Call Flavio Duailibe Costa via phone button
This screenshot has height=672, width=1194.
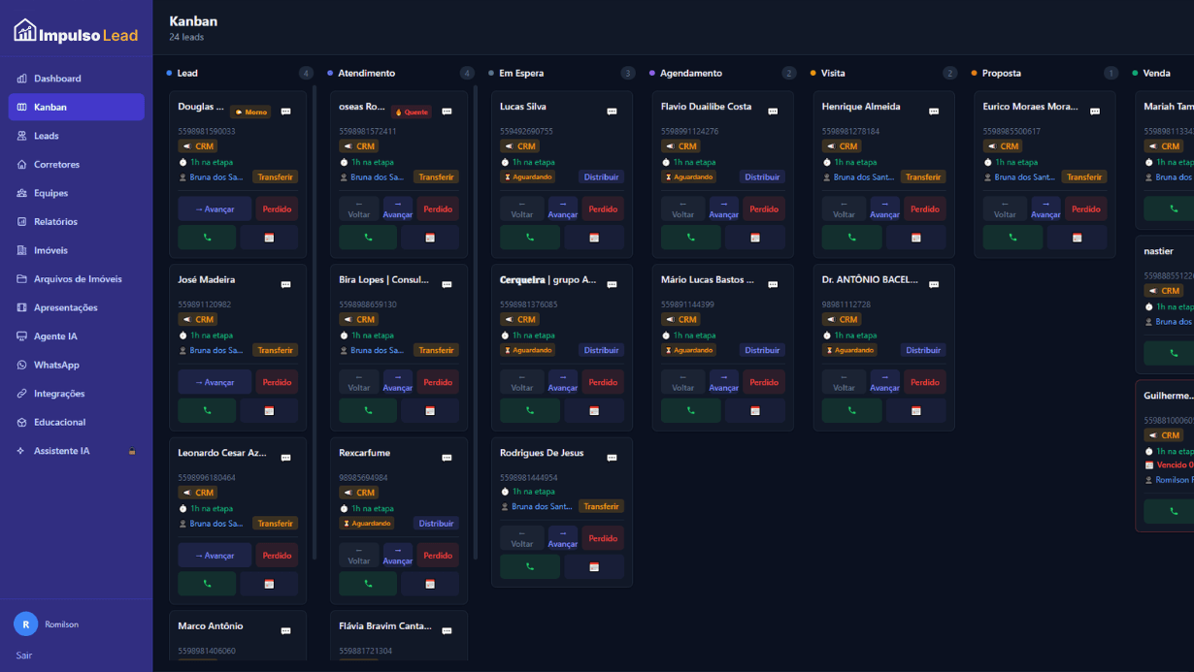(691, 237)
